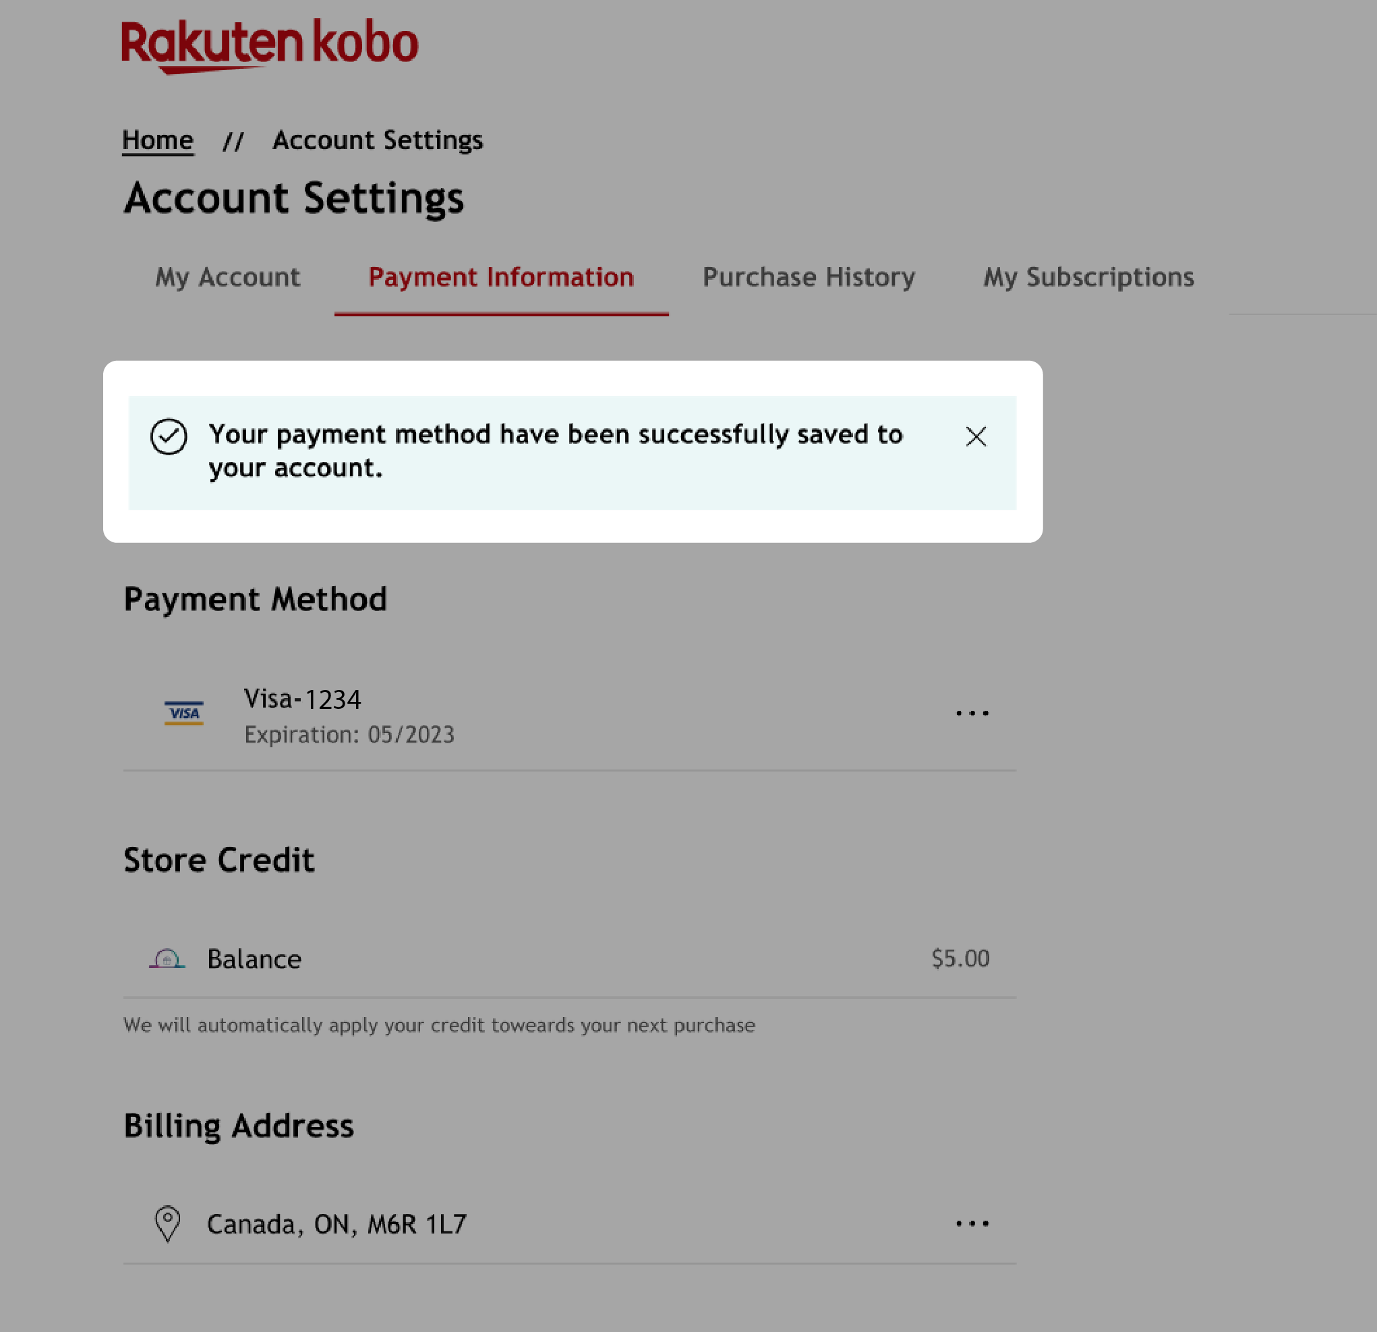Click the Account Settings breadcrumb link
The image size is (1377, 1332).
click(376, 139)
